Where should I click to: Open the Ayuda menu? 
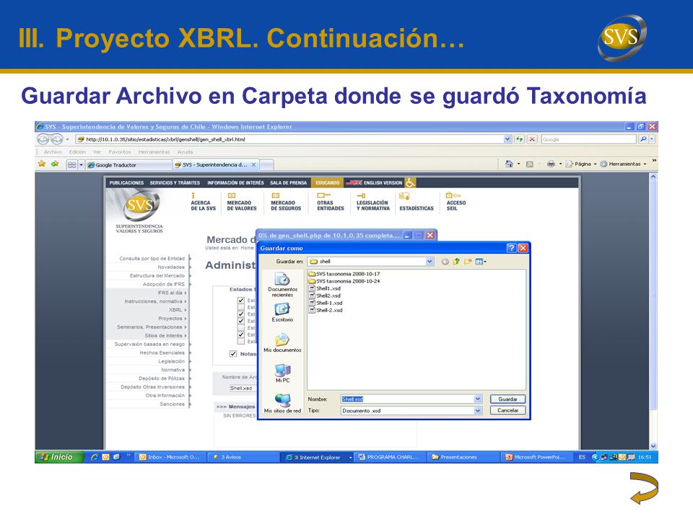(x=186, y=152)
